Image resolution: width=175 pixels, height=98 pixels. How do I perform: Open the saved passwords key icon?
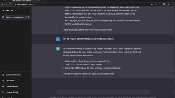[152, 4]
